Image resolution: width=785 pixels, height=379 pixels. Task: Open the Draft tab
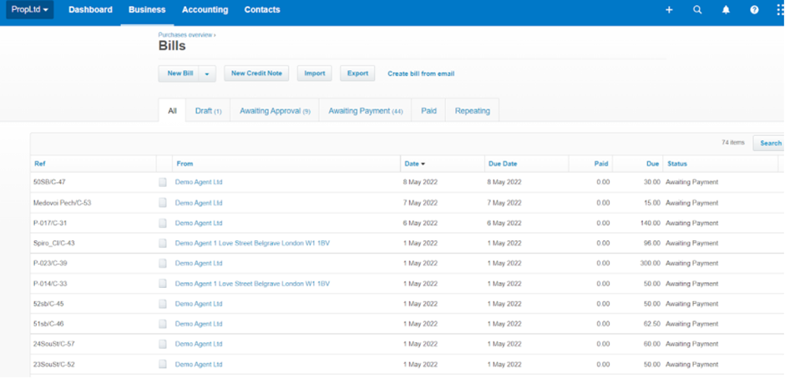208,111
